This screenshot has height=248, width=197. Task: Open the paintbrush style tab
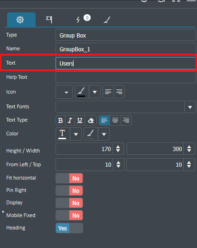pyautogui.click(x=107, y=20)
